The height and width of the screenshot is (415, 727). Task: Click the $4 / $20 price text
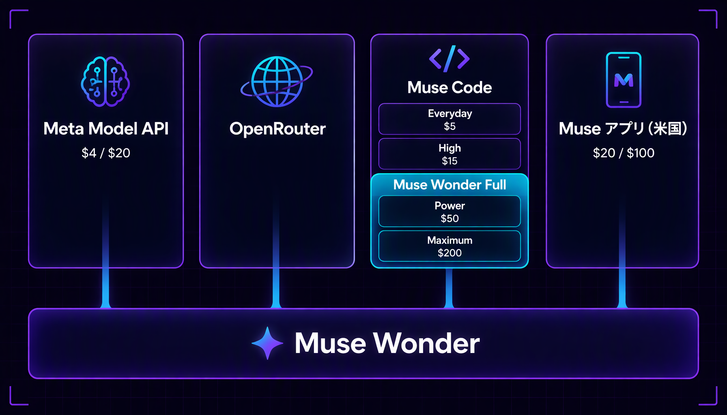click(x=106, y=153)
